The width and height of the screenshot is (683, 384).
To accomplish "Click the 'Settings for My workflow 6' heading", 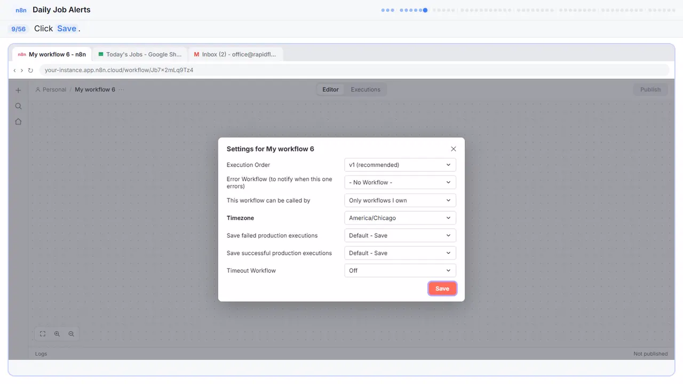I will pos(271,149).
